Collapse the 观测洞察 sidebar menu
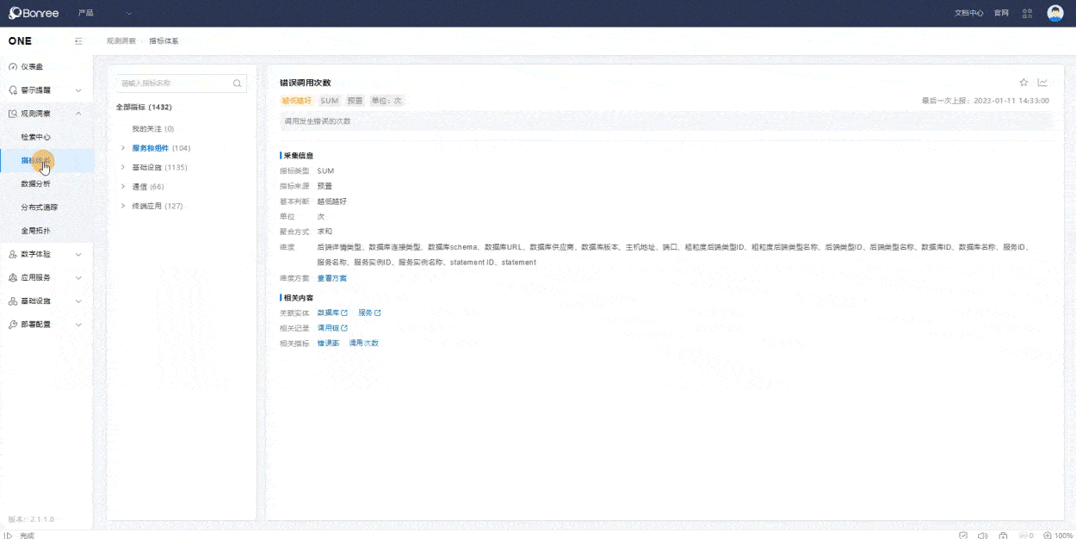 point(78,114)
